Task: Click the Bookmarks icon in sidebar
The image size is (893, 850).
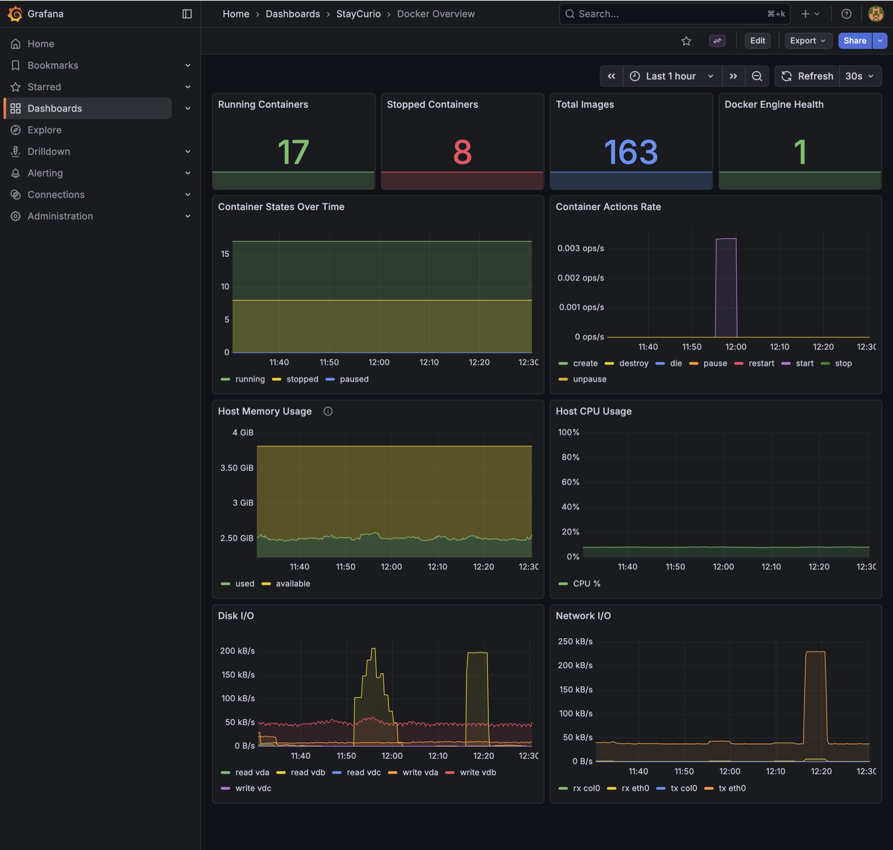Action: click(16, 65)
